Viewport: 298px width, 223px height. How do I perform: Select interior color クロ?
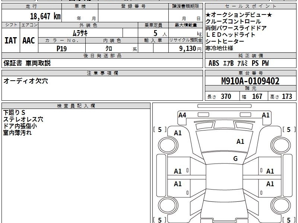click(109, 49)
